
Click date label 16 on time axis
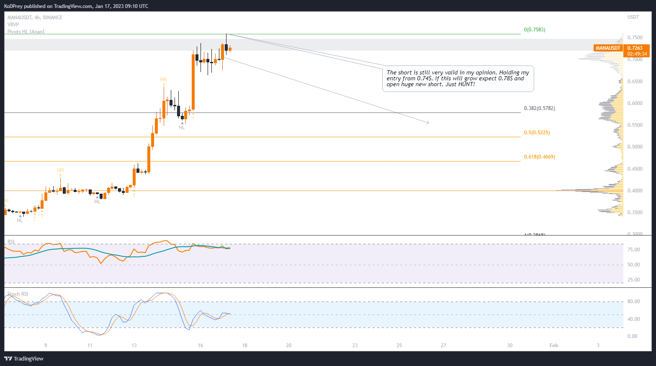click(x=201, y=346)
